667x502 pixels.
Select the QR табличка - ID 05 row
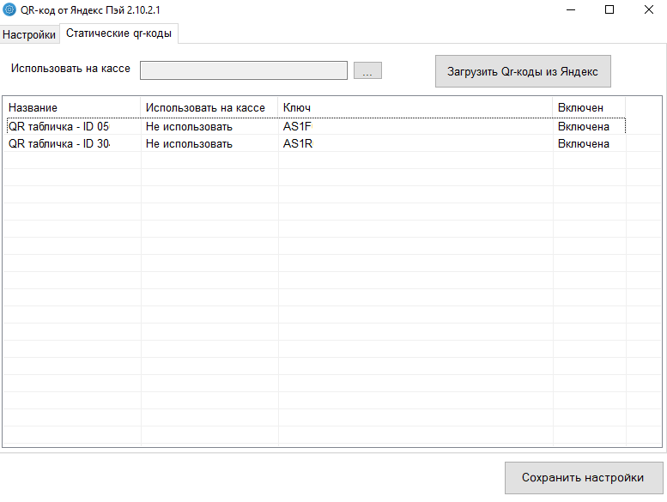(58, 126)
